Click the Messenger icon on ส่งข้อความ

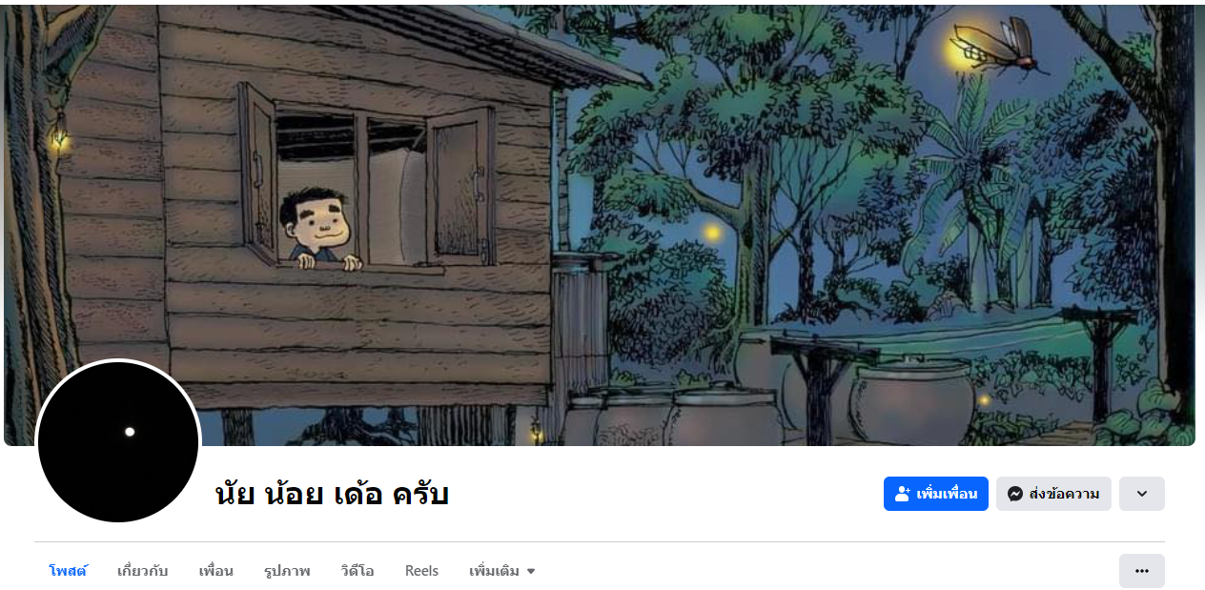click(x=1015, y=494)
